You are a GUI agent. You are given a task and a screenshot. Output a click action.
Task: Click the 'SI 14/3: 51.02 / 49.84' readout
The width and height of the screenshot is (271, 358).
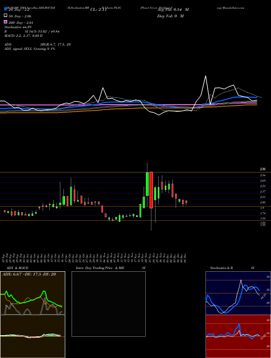coord(42,31)
